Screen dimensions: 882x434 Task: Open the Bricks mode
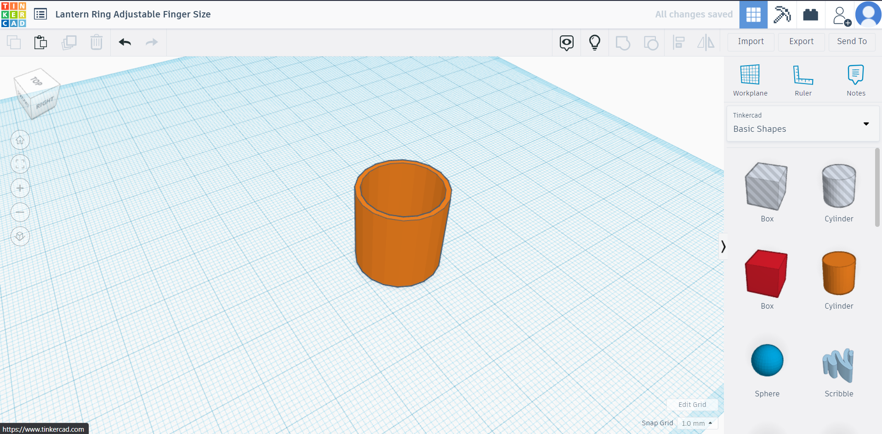(810, 14)
